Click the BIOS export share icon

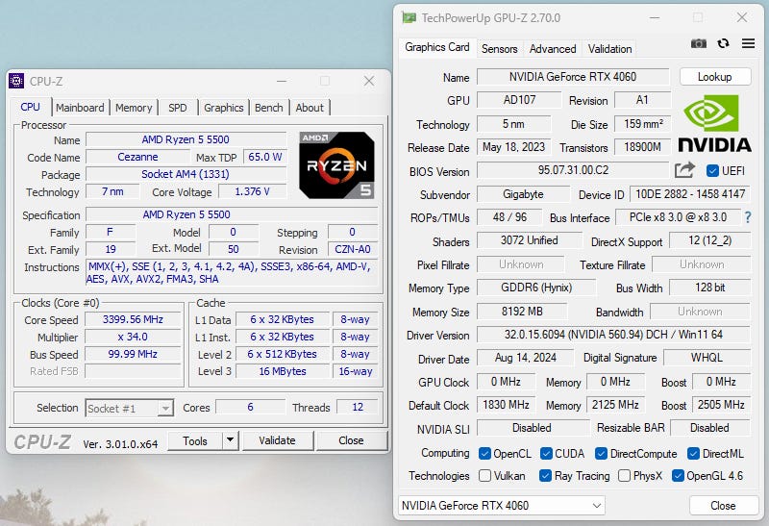coord(684,170)
